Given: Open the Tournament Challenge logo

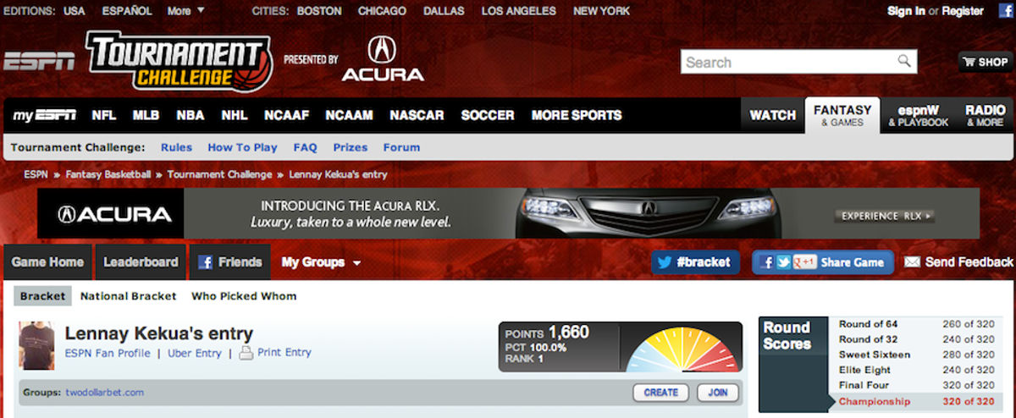Looking at the screenshot, I should 178,63.
